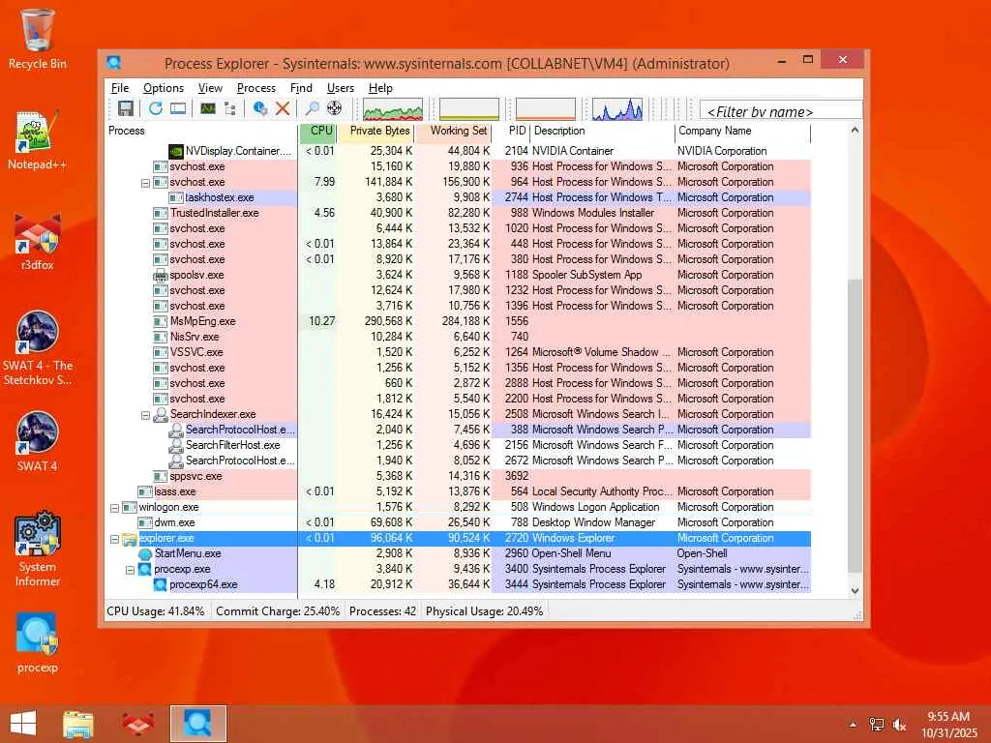This screenshot has width=991, height=743.
Task: Sort by the PID column header
Action: click(511, 131)
